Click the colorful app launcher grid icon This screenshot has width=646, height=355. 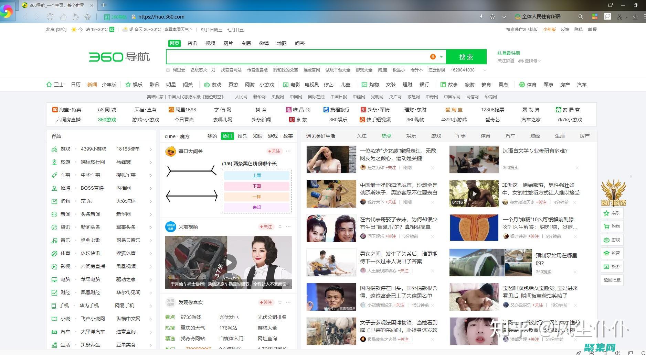[x=594, y=16]
